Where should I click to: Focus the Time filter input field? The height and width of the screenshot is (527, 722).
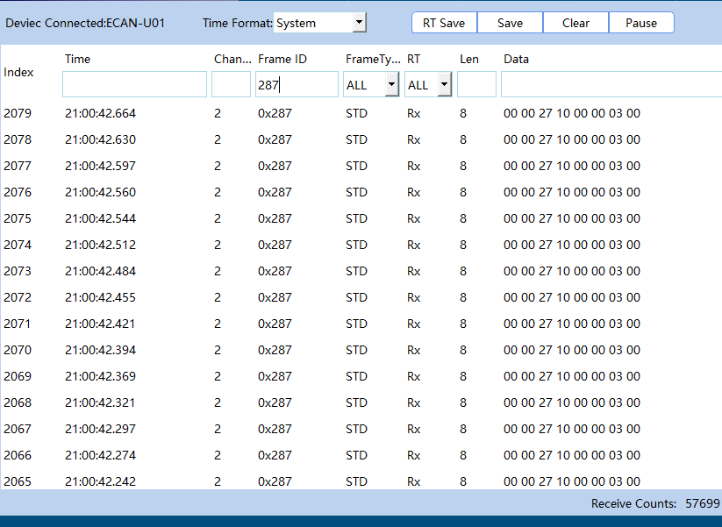134,85
